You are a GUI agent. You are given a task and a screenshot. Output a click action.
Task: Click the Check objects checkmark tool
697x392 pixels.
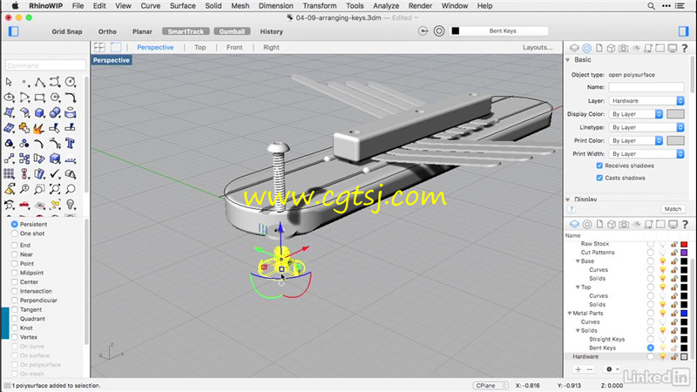pos(55,173)
